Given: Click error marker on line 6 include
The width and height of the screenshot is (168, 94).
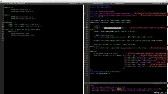Looking at the screenshot, I should point(85,15).
